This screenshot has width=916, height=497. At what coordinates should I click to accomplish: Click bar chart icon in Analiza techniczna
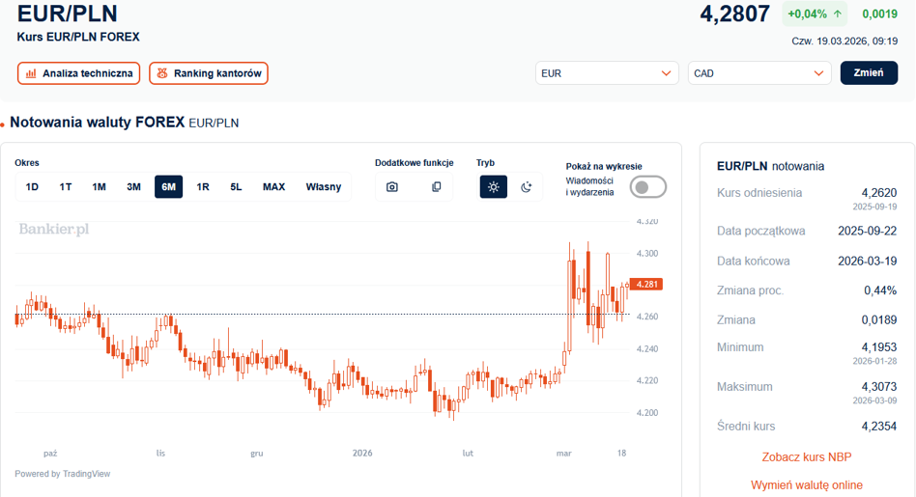[x=31, y=73]
